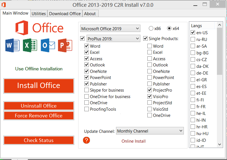Enable the ar-SA language
This screenshot has height=160, width=227.
point(193,46)
